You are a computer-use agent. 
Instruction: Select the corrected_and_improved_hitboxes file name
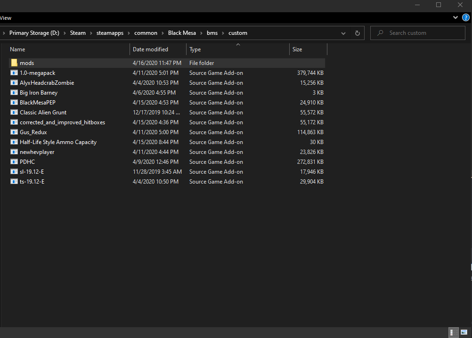pyautogui.click(x=62, y=122)
